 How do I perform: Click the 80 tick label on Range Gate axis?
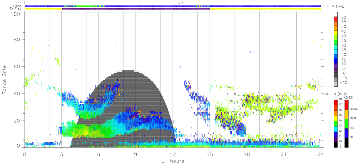pyautogui.click(x=17, y=39)
